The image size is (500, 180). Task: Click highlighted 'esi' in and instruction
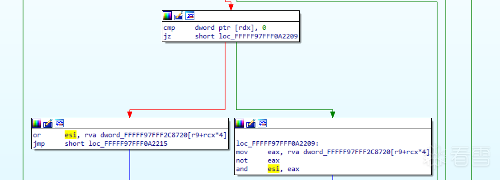click(274, 169)
